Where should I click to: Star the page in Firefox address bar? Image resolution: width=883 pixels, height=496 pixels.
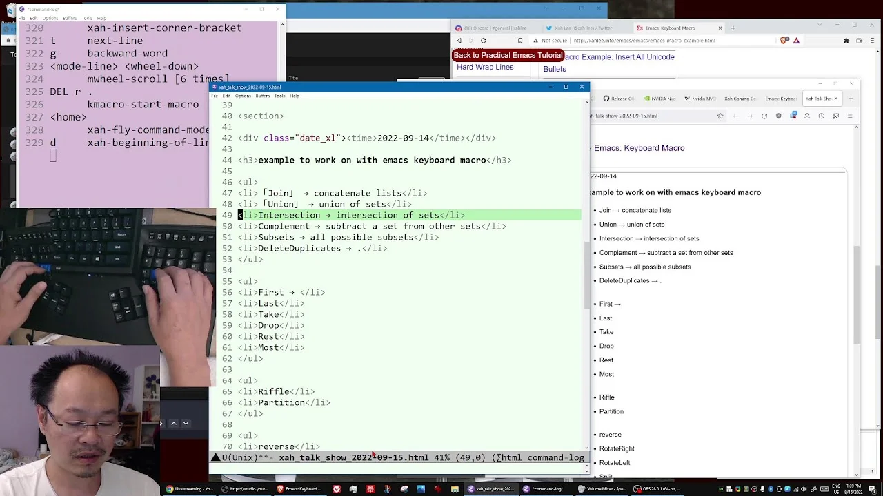[720, 116]
